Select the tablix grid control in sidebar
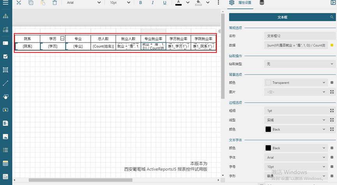The image size is (337, 185). 5,176
